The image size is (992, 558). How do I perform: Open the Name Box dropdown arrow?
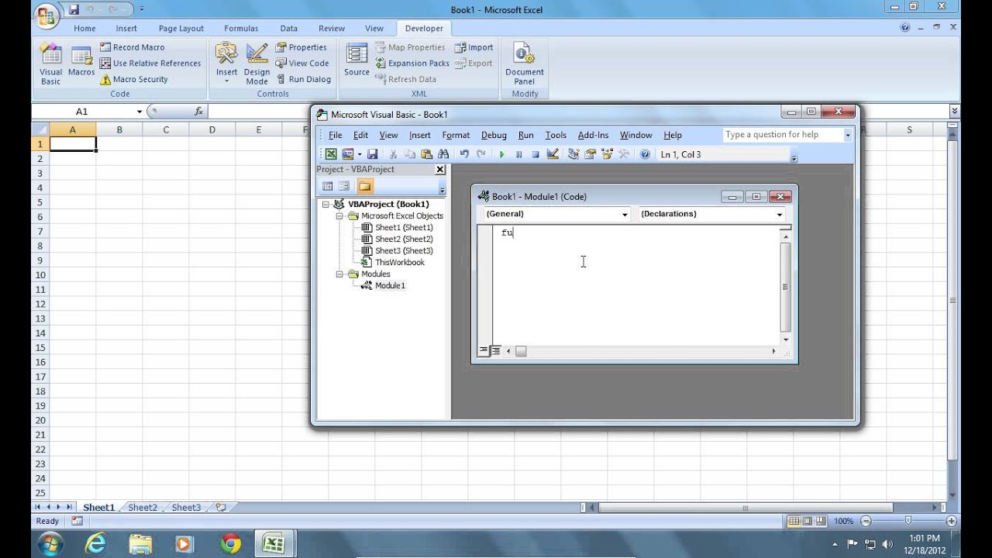pyautogui.click(x=139, y=112)
